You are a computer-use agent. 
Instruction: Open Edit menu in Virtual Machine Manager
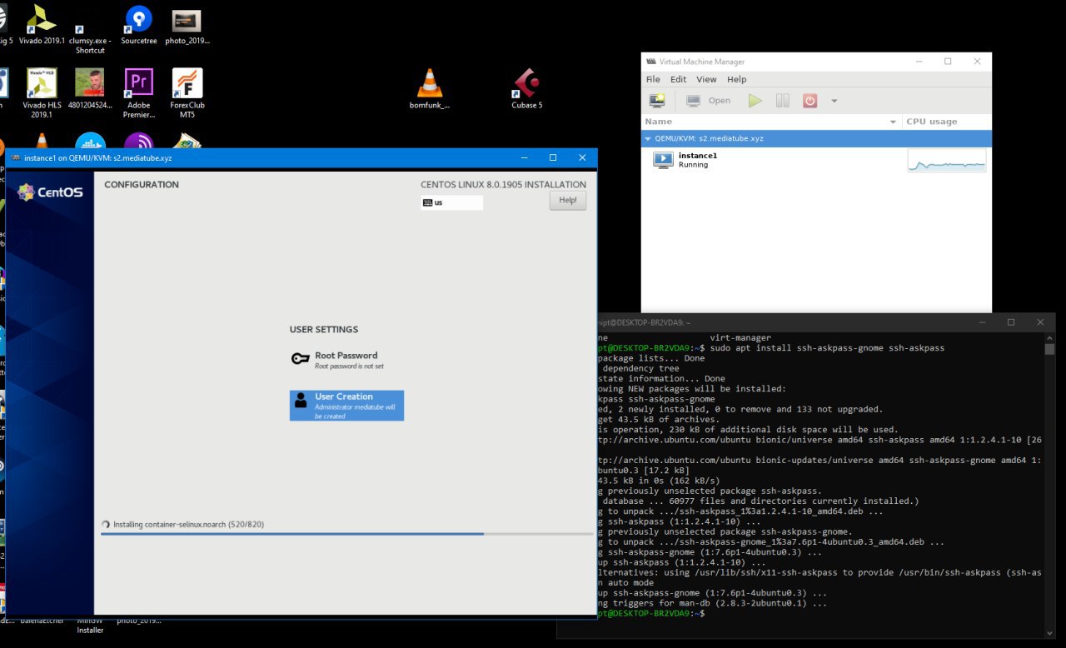point(679,79)
